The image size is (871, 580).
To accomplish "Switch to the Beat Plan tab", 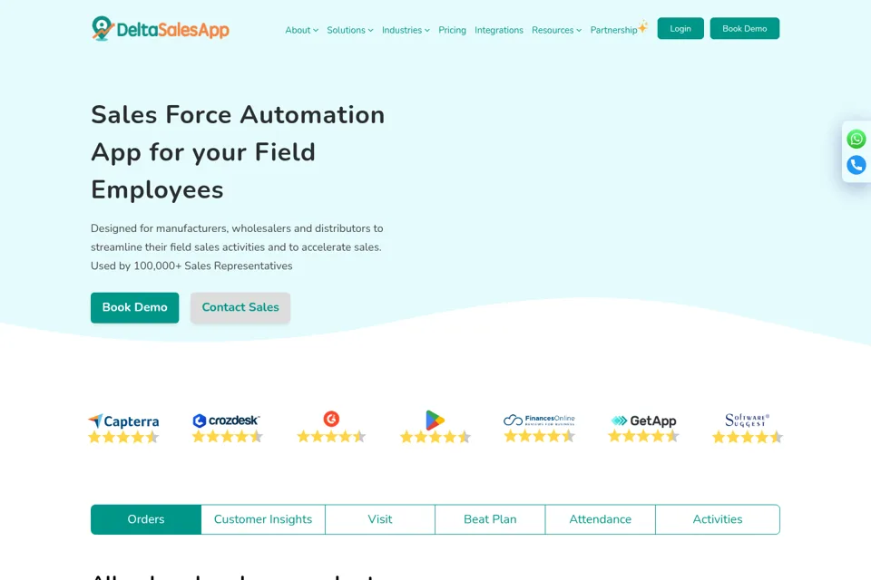I will point(490,519).
